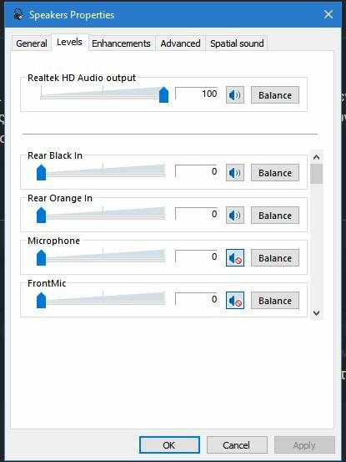Go to the Advanced tab
346x462 pixels.
pyautogui.click(x=180, y=43)
